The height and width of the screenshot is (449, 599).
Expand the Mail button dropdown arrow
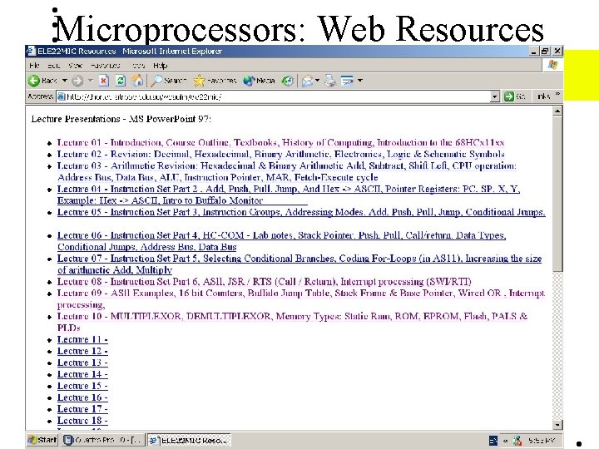[317, 81]
